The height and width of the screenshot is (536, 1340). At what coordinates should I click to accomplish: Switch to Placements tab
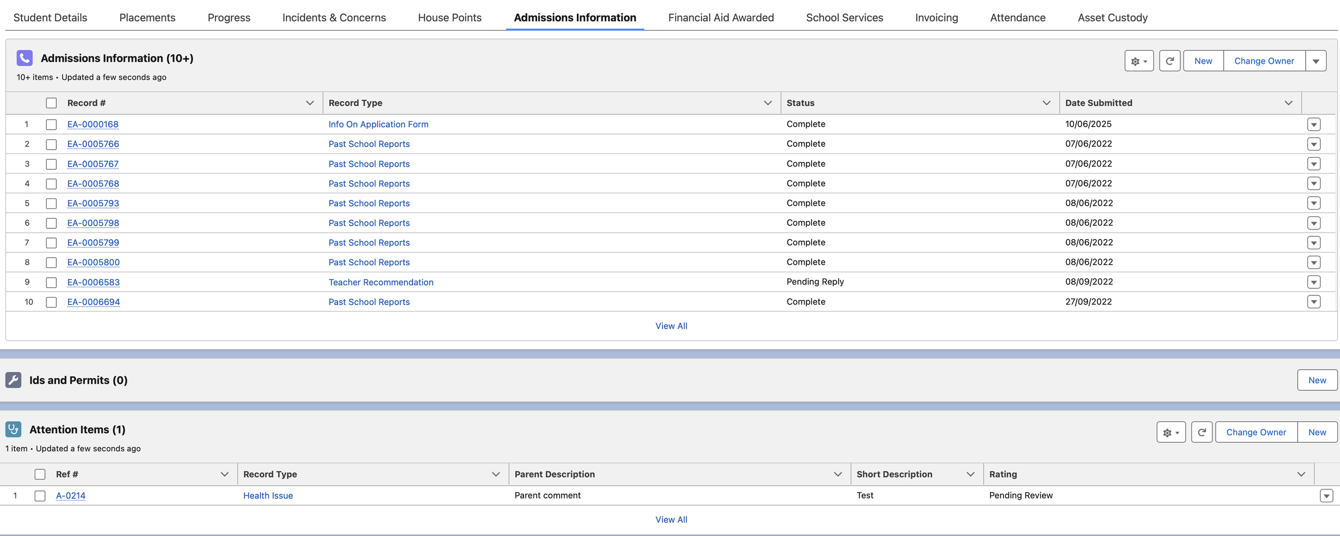click(147, 18)
